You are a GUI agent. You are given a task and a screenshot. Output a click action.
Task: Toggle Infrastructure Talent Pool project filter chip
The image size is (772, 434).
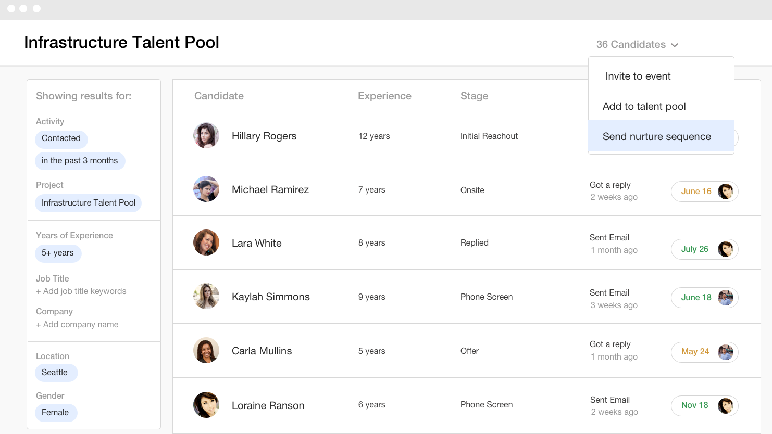pyautogui.click(x=89, y=203)
